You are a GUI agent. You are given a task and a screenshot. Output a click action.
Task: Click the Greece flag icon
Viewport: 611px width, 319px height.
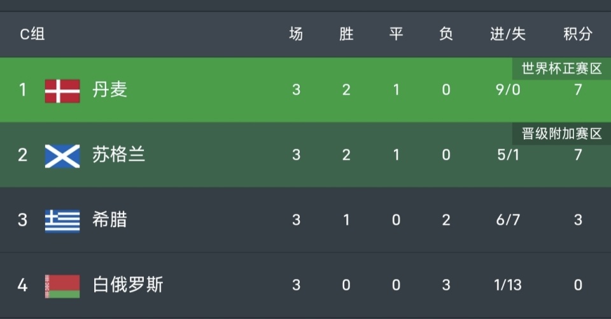click(x=62, y=220)
